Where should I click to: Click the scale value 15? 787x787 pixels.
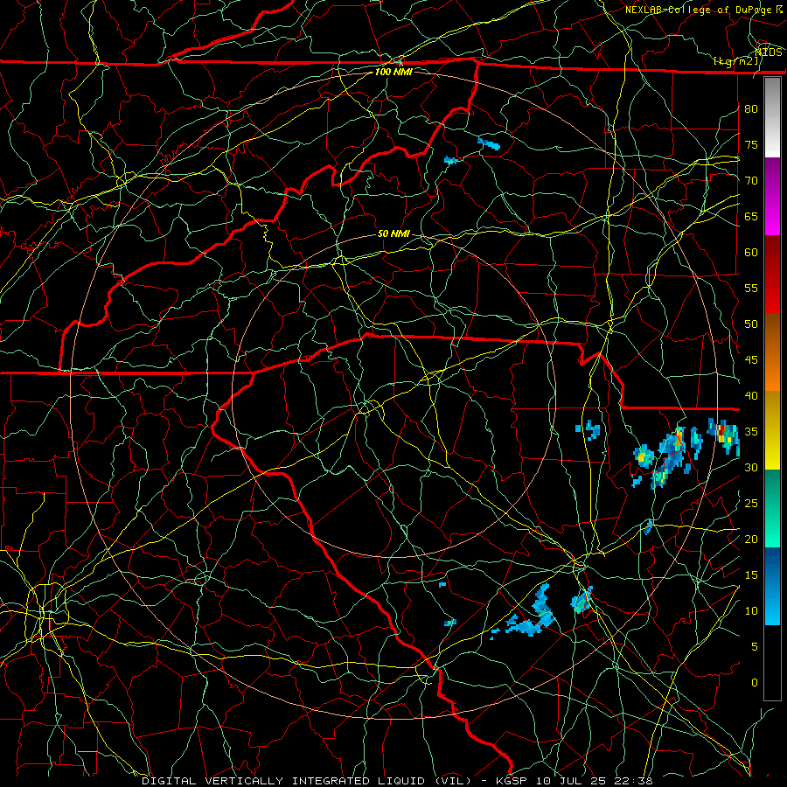(751, 575)
